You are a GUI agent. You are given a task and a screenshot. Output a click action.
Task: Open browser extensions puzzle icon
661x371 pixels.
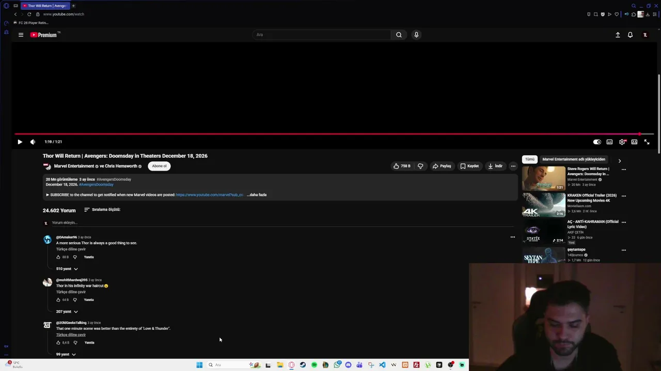click(634, 14)
